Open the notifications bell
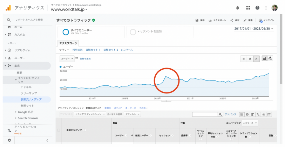The width and height of the screenshot is (285, 147). click(238, 8)
